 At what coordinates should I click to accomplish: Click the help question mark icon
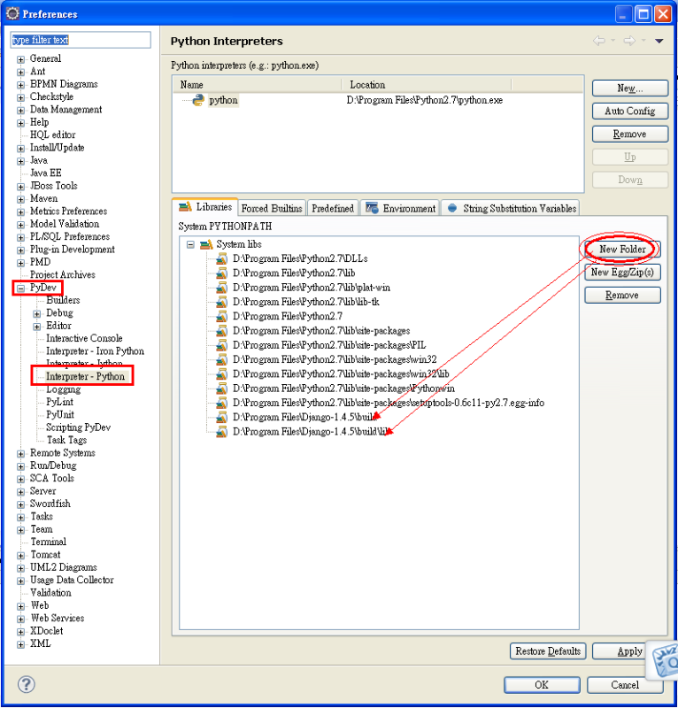coord(27,684)
